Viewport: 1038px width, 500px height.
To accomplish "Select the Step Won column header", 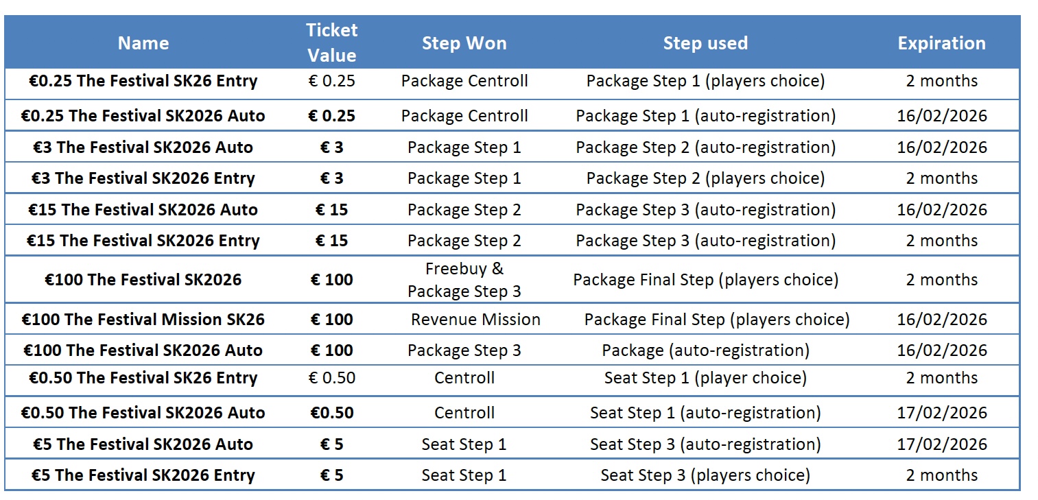I will tap(464, 43).
